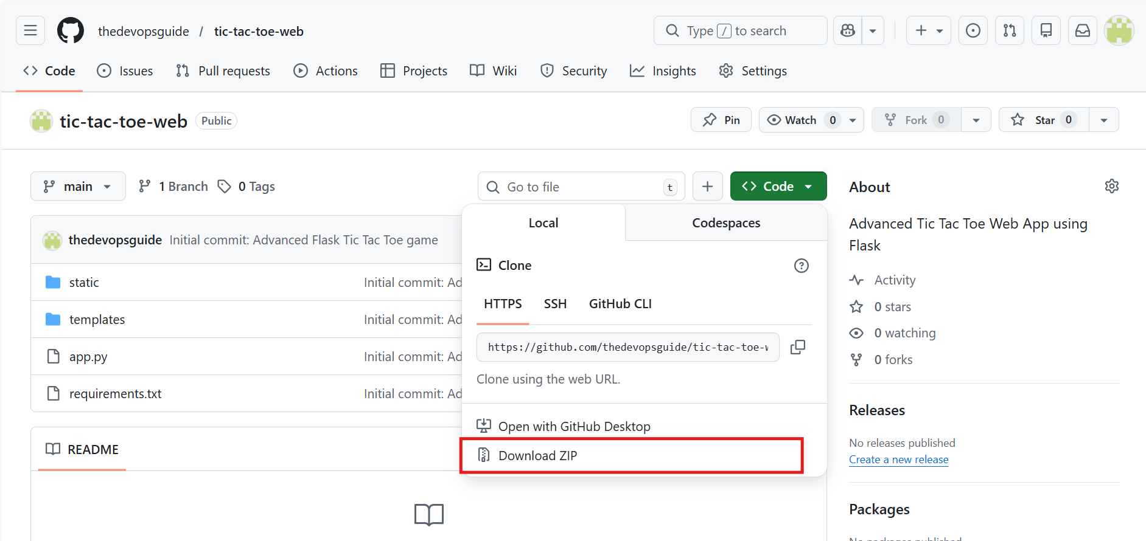Open the Insights tab
This screenshot has width=1146, height=541.
click(663, 71)
